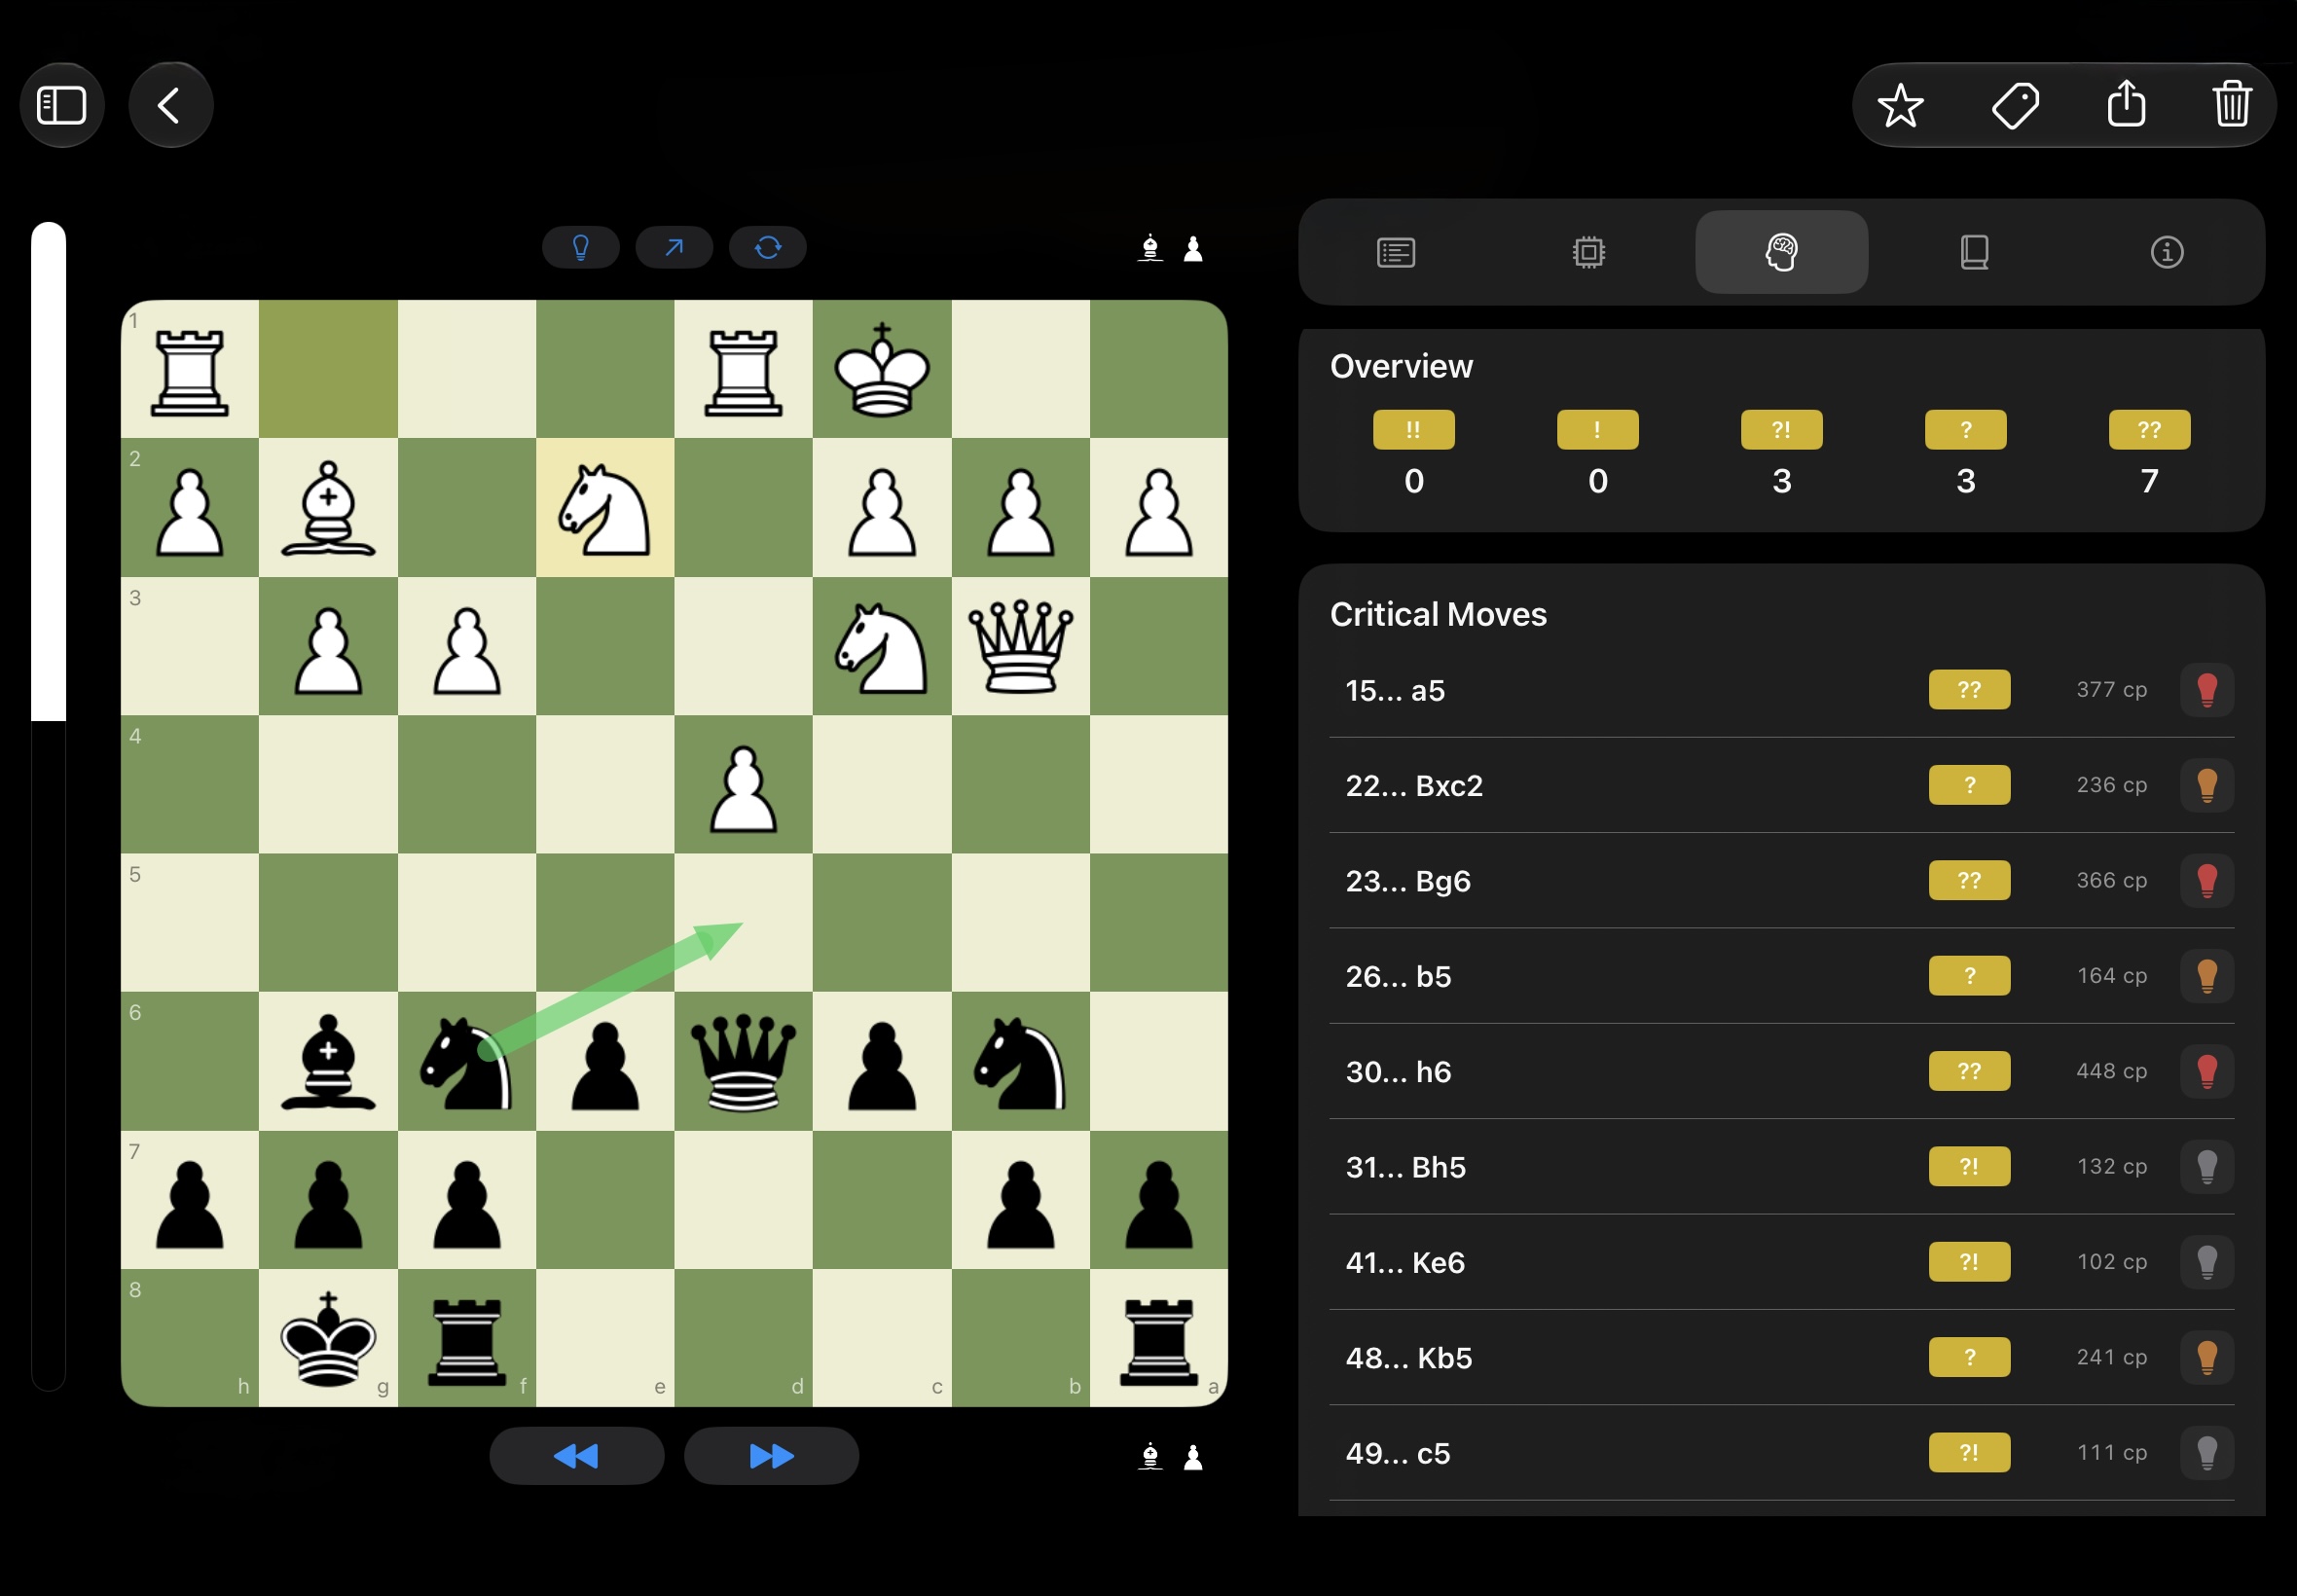
Task: Select critical move 41... Ke6
Action: pos(1781,1262)
